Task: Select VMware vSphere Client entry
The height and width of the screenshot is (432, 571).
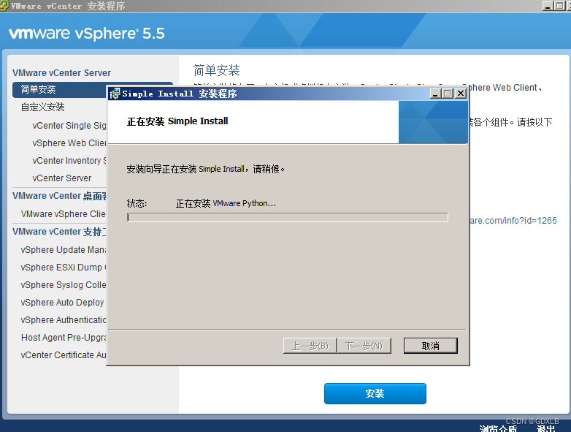Action: 64,214
